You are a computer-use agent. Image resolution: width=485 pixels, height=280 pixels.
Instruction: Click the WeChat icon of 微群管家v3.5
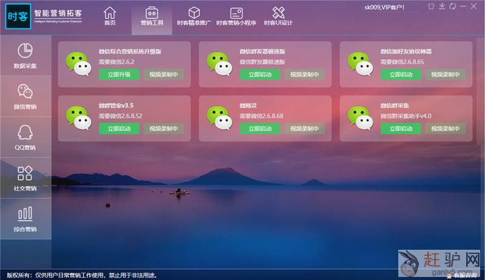78,119
